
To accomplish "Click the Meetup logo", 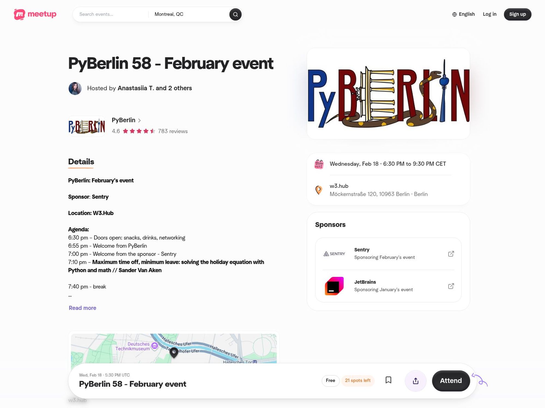I will (x=35, y=14).
